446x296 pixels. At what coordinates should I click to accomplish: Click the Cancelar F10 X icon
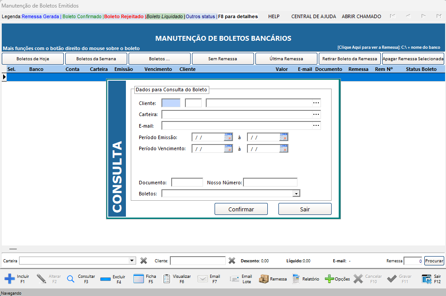(358, 279)
